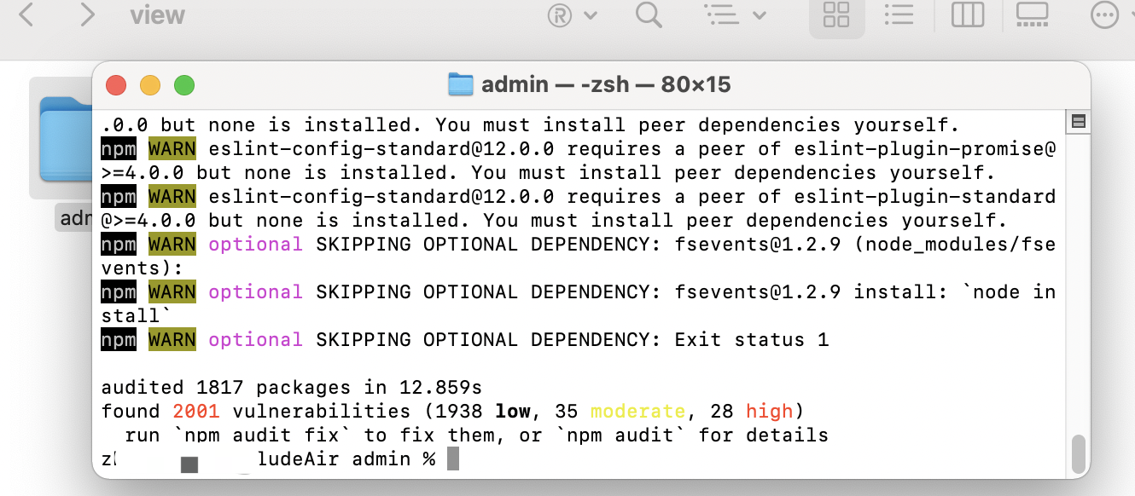Click the red "2001" vulnerabilities count
1135x496 pixels.
196,412
